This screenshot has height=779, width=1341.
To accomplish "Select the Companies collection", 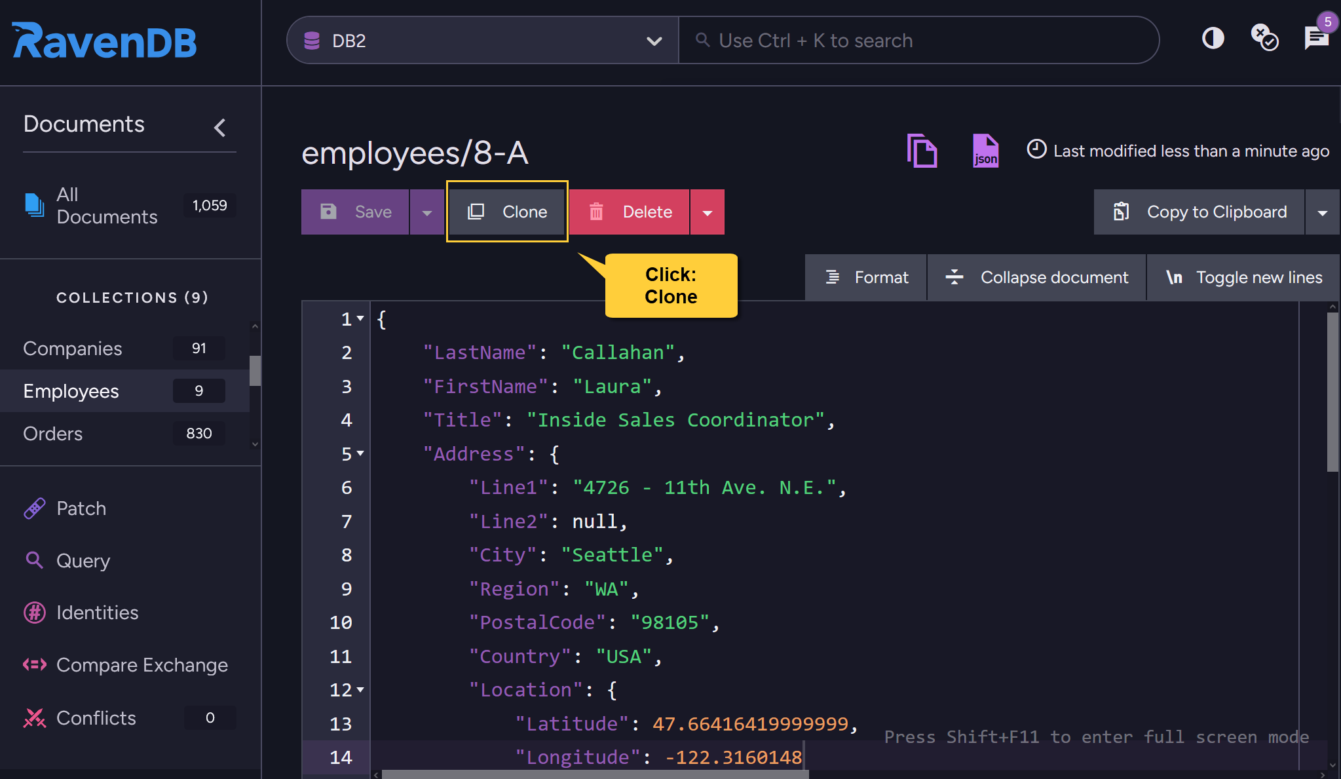I will click(124, 349).
